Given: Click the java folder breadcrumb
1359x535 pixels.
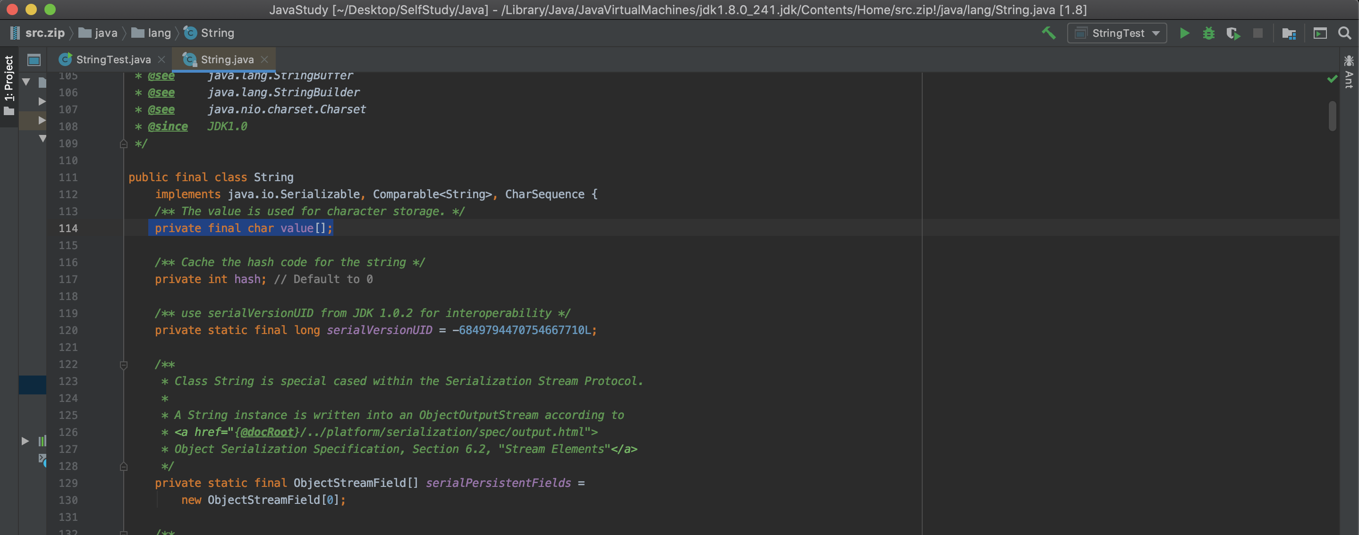Looking at the screenshot, I should coord(98,33).
